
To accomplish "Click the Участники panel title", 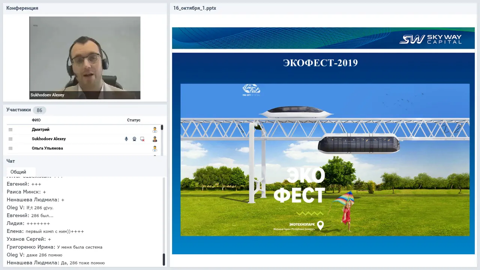I will 18,110.
